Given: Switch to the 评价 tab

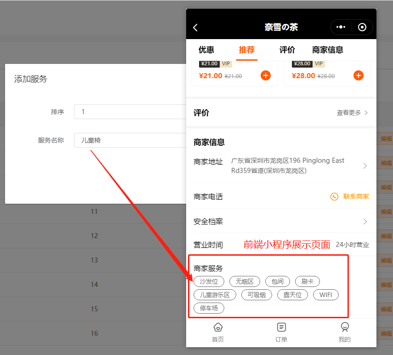Looking at the screenshot, I should pyautogui.click(x=287, y=50).
